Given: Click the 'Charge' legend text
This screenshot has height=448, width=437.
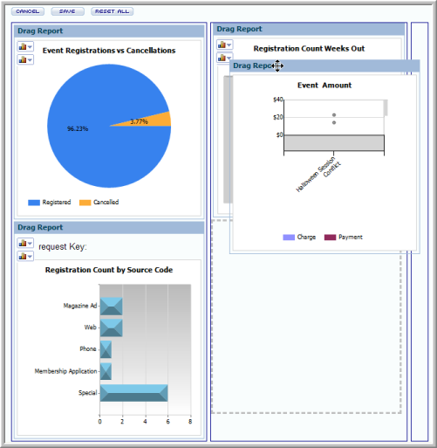Looking at the screenshot, I should pos(306,238).
